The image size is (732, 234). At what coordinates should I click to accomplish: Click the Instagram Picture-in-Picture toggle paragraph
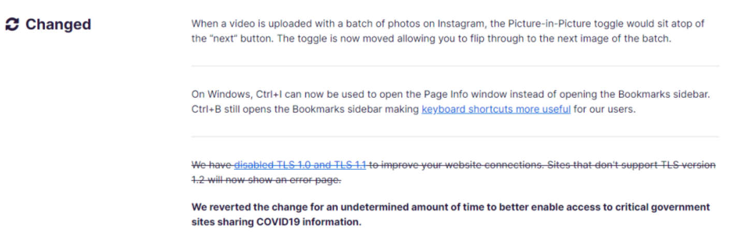click(x=448, y=32)
